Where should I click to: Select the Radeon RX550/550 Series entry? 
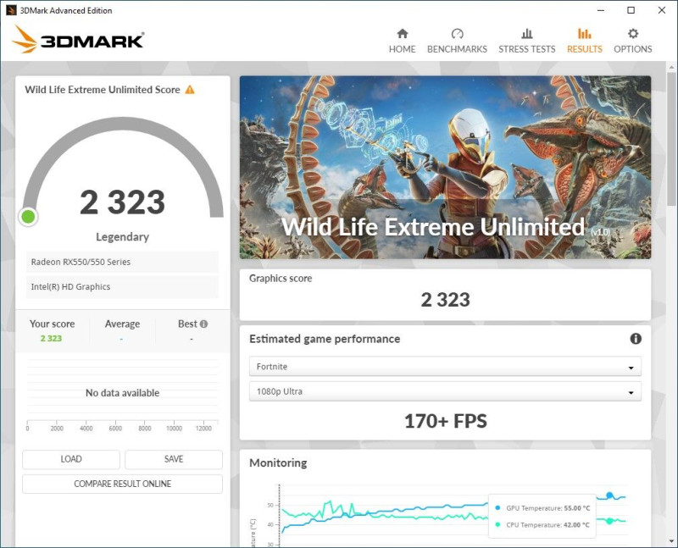coord(122,262)
